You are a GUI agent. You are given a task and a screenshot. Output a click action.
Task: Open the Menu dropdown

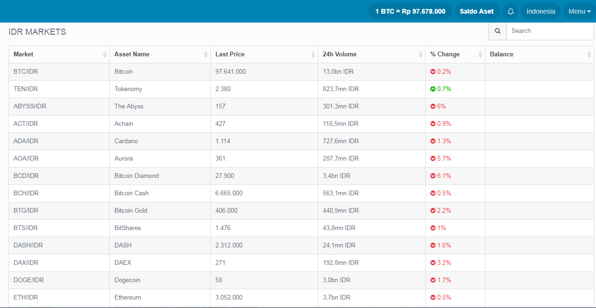click(x=579, y=11)
